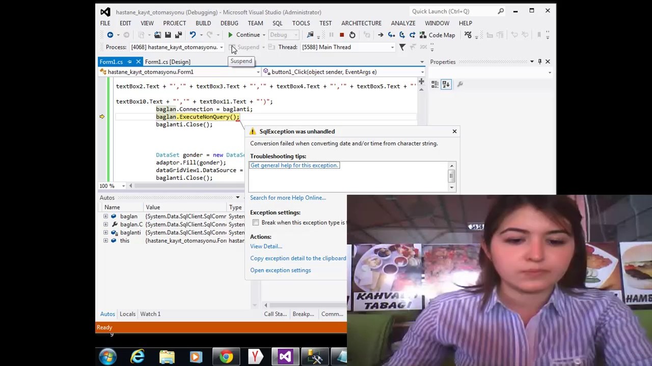Open the editor zoom 100 % dropdown
This screenshot has height=366, width=652.
point(123,186)
